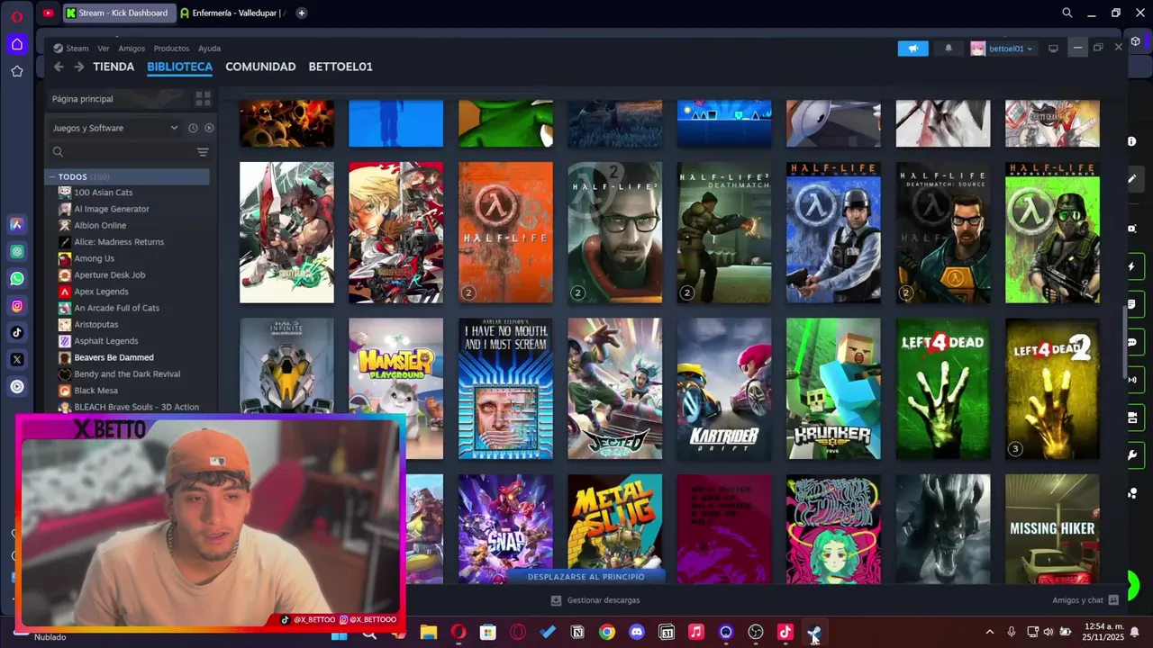1153x648 pixels.
Task: Open Aria AI icon in Opera sidebar
Action: pyautogui.click(x=17, y=224)
